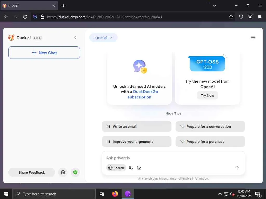Click the GPT-OSS 120B banner image

(207, 63)
